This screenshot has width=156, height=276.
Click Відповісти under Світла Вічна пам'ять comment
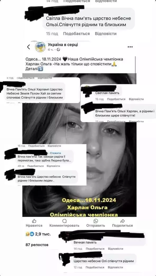click(106, 33)
